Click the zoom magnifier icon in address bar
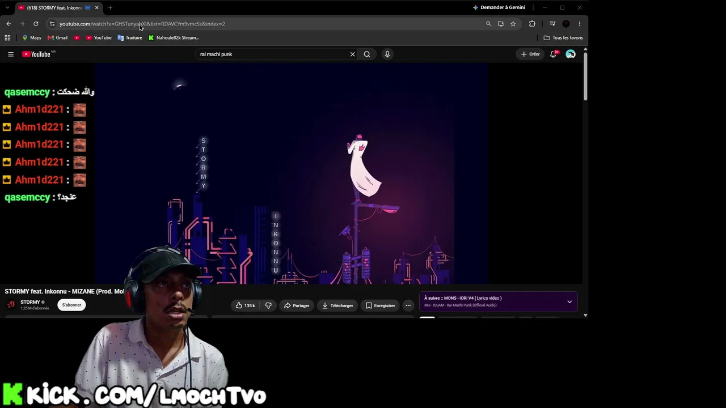 coord(488,24)
